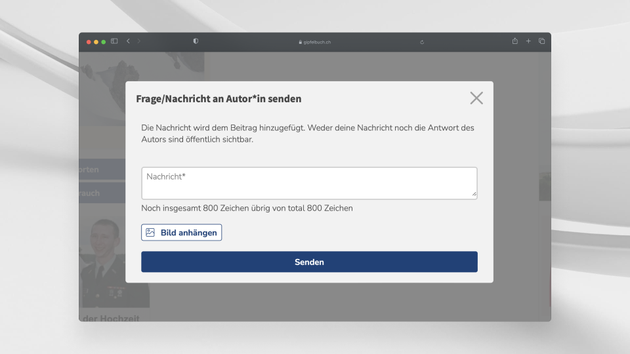Viewport: 630px width, 354px height.
Task: Click the gipfelbuch.ch address bar
Action: 315,42
